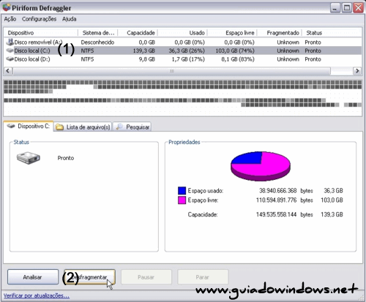The image size is (366, 302).
Task: Click the 103,0 GB (74%) free space cell
Action: tap(235, 50)
